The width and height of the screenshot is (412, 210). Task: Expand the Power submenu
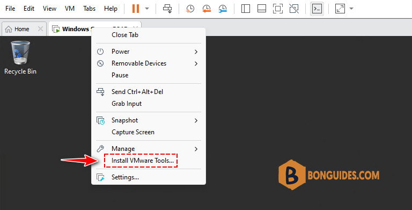point(149,52)
